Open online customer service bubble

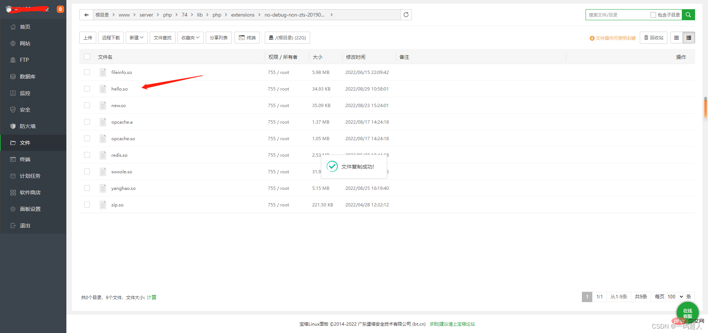point(687,313)
